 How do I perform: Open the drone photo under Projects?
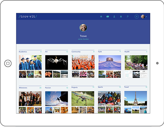click(83, 99)
